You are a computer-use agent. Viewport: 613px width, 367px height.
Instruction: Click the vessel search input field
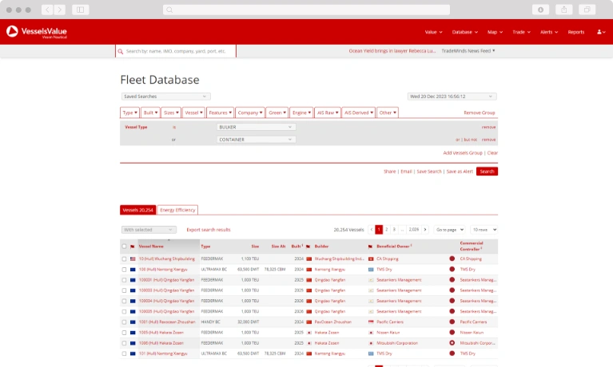(x=176, y=51)
